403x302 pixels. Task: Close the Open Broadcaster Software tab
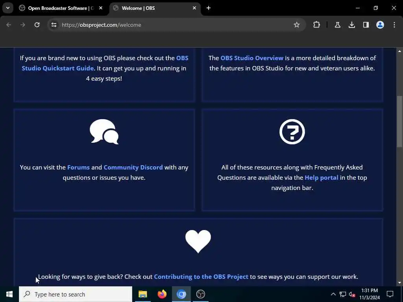point(101,8)
